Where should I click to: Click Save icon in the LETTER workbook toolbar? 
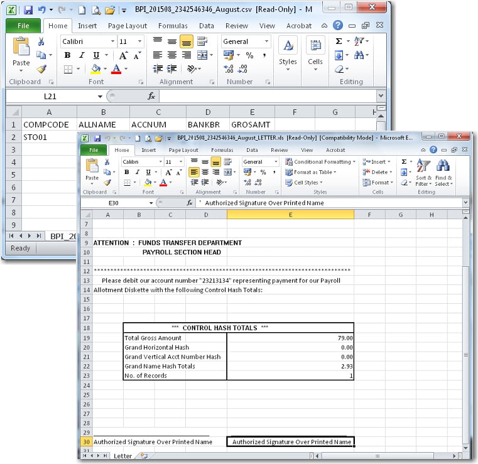(x=97, y=138)
